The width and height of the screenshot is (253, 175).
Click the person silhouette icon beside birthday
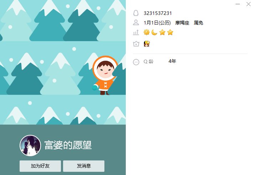coord(136,22)
